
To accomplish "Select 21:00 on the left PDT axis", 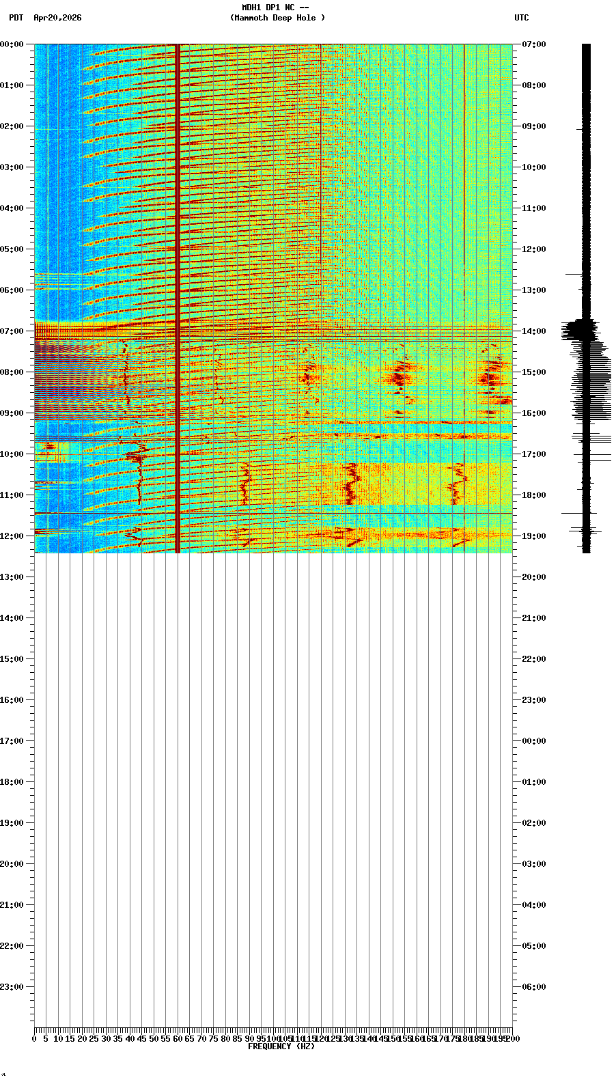I will [12, 905].
